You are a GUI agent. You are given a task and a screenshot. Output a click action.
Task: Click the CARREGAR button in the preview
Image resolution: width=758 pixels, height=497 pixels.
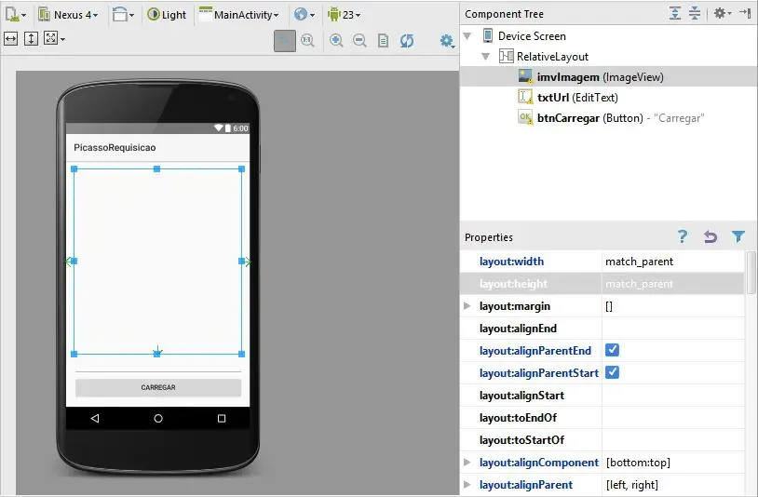point(158,387)
